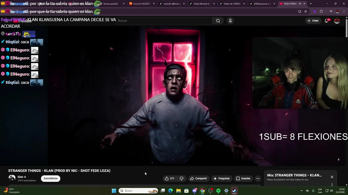Start voice search with microphone icon
The width and height of the screenshot is (348, 195).
coord(230,21)
